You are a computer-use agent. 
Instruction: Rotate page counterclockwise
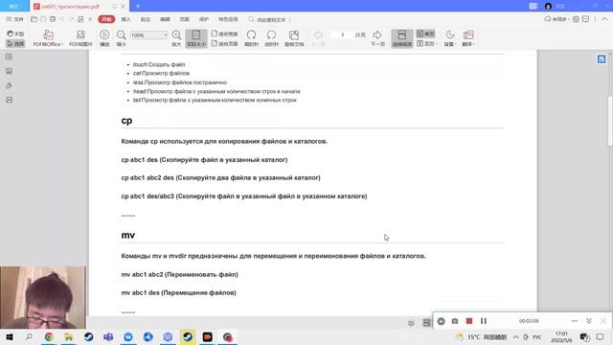(271, 38)
